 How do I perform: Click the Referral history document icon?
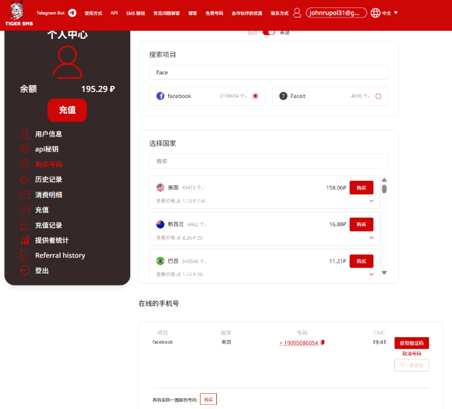[25, 255]
